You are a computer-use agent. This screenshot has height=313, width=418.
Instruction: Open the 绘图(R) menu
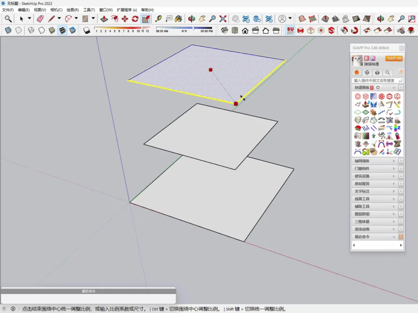pos(73,10)
